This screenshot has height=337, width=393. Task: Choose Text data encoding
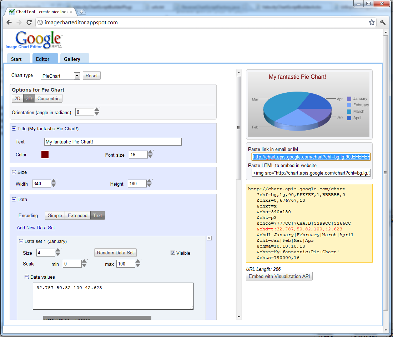(x=97, y=215)
